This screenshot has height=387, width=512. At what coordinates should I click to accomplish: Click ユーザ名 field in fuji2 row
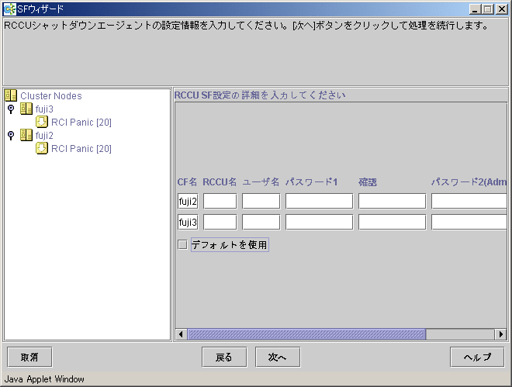[261, 201]
